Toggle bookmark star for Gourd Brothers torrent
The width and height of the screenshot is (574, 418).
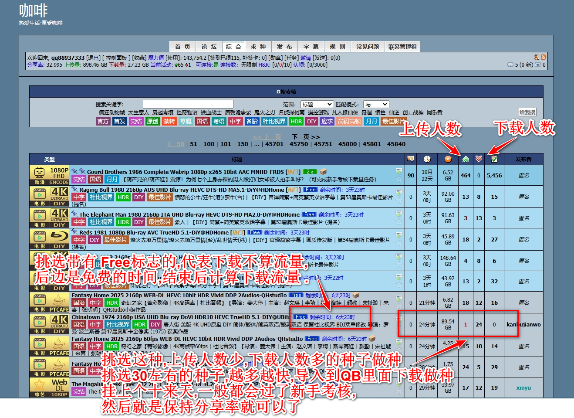click(398, 179)
